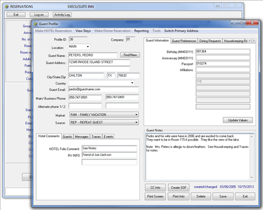This screenshot has width=263, height=210.
Task: Click the Profile ID field 38
Action: click(x=78, y=39)
